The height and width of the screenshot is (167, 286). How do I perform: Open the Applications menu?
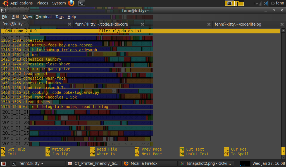(21, 3)
